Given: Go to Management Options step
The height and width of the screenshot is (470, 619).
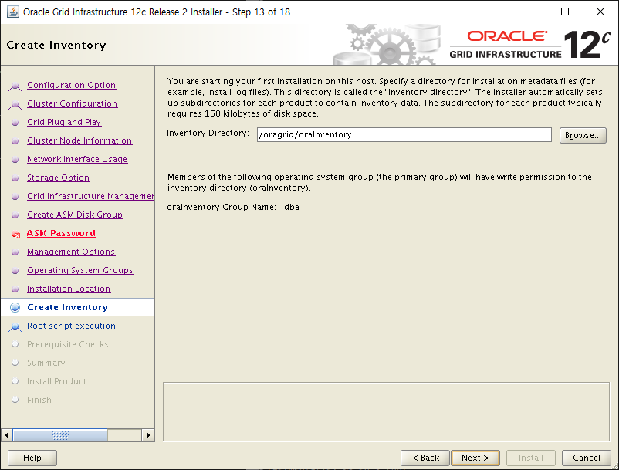Looking at the screenshot, I should pos(71,252).
